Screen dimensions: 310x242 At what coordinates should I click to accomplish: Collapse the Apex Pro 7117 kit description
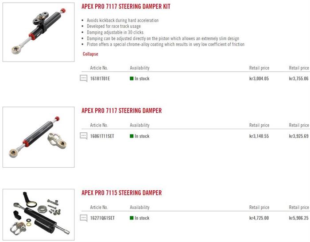(x=90, y=54)
